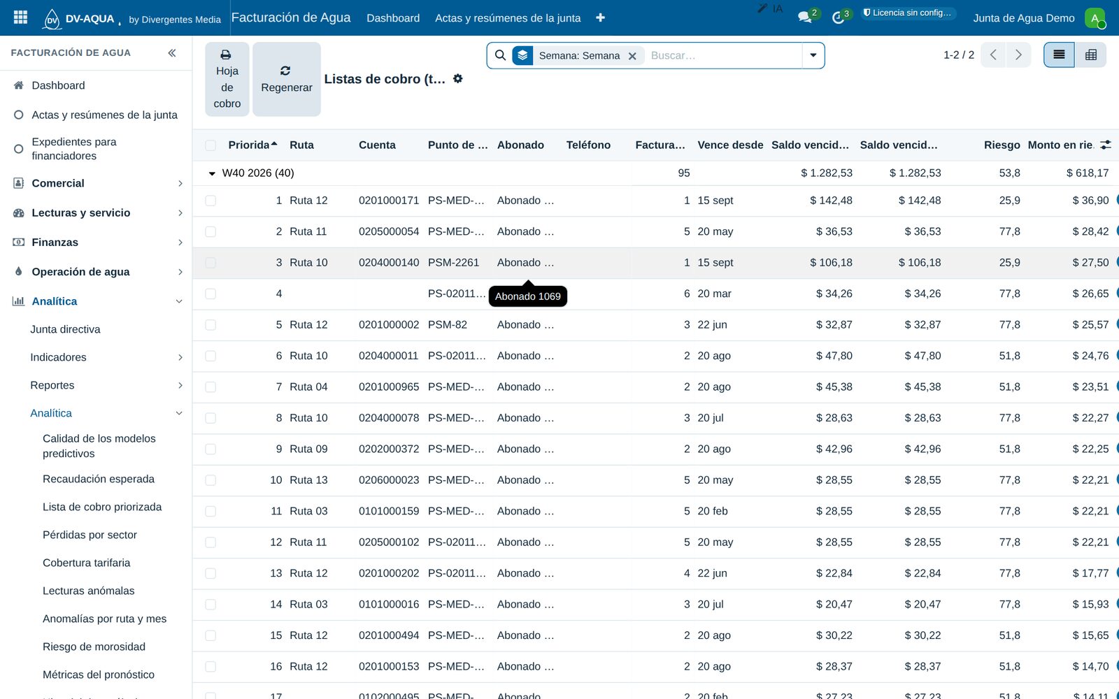This screenshot has height=699, width=1119.
Task: Open Riesgo de morosidad in sidebar
Action: (x=94, y=647)
